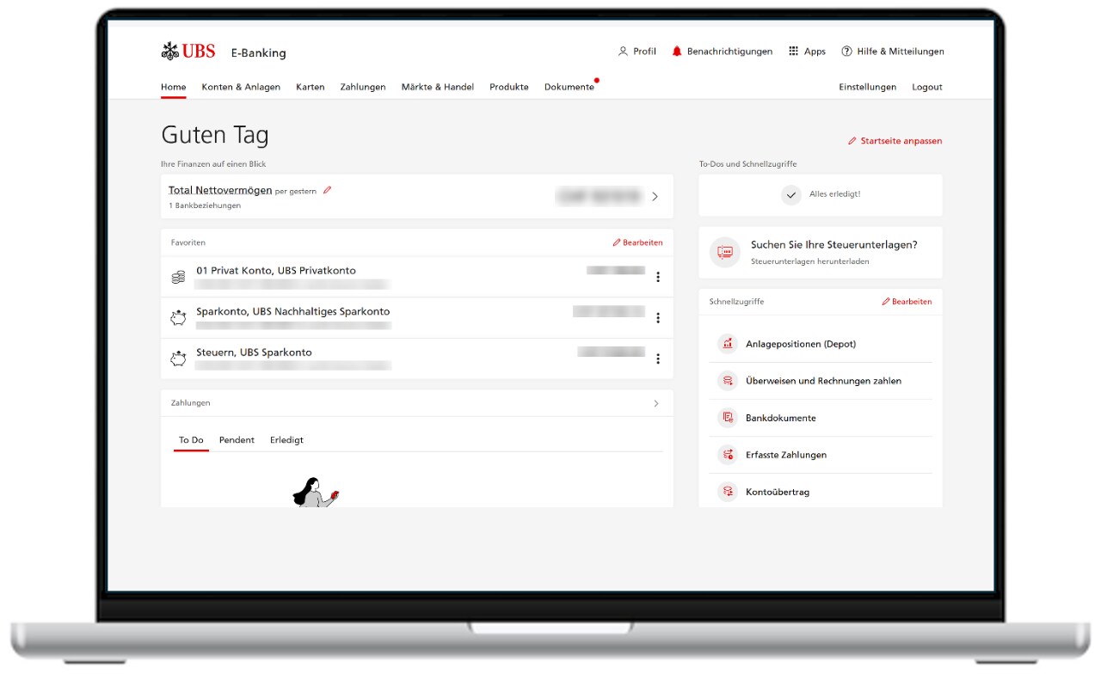The width and height of the screenshot is (1101, 674).
Task: Click the Steuerunterlagen download icon
Action: [x=725, y=252]
